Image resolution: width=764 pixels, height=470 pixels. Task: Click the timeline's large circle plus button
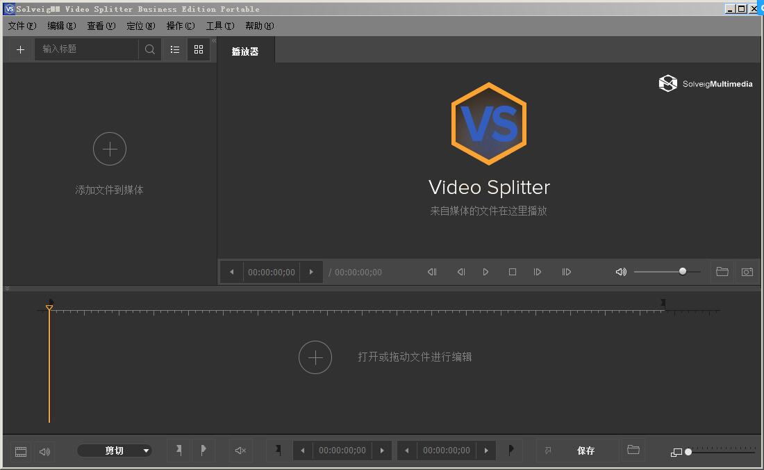click(315, 357)
